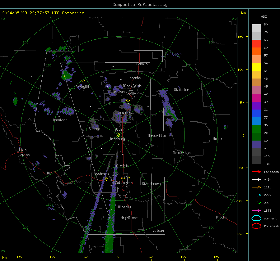Image resolution: width=280 pixels, height=261 pixels.
Task: Pick the 39 dBZ purple swatch
Action: (x=256, y=106)
